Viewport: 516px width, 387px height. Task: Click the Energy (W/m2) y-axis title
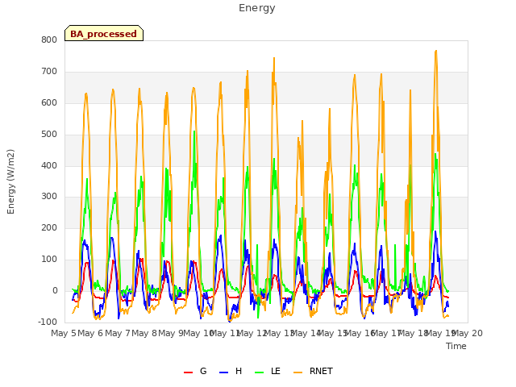click(10, 181)
